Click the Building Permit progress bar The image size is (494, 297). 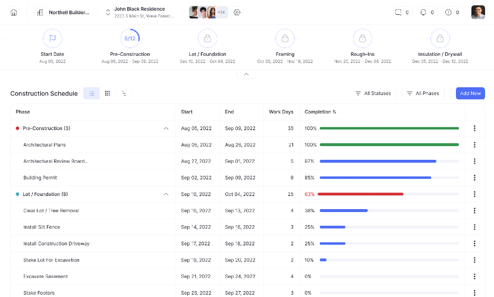coord(389,178)
